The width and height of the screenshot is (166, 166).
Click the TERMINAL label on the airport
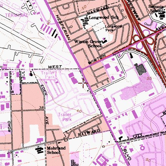pyautogui.click(x=16, y=15)
